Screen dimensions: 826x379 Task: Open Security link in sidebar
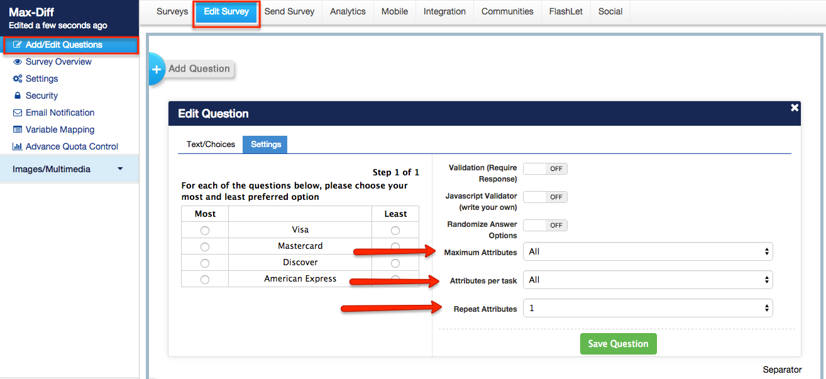(x=41, y=96)
